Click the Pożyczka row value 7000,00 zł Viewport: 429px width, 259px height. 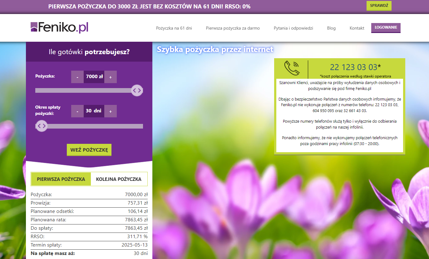click(x=136, y=195)
